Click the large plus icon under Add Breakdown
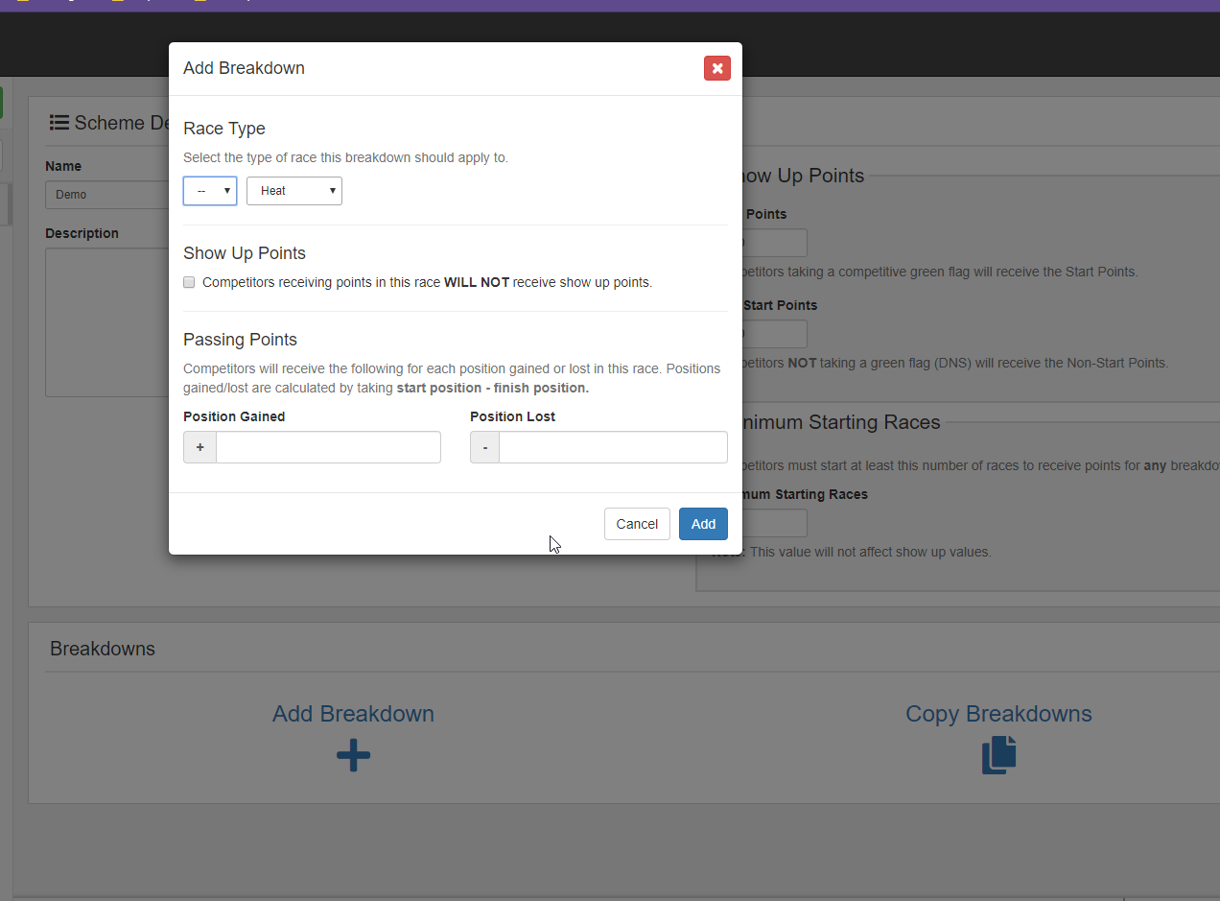The height and width of the screenshot is (901, 1220). point(353,756)
